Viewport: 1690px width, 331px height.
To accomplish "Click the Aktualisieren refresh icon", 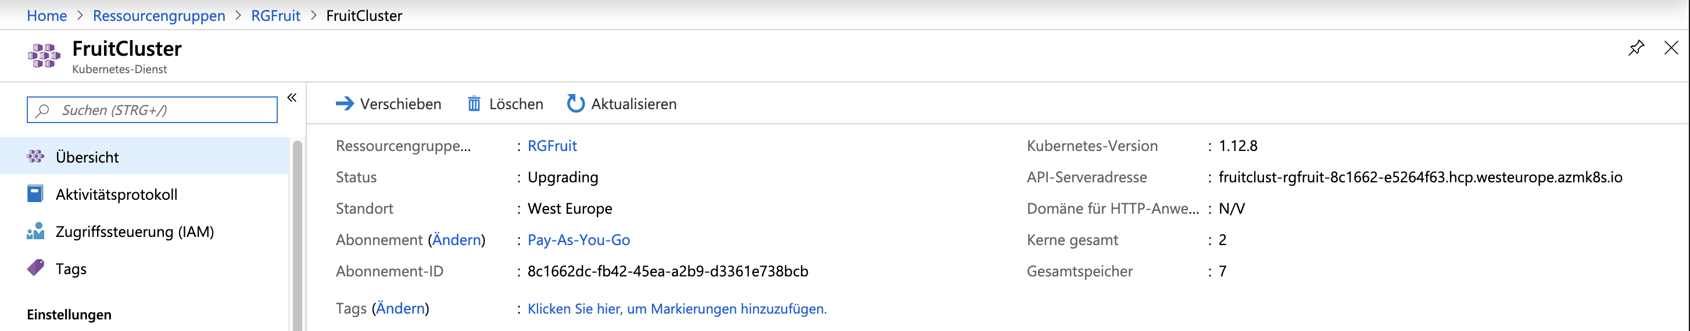I will pyautogui.click(x=575, y=103).
